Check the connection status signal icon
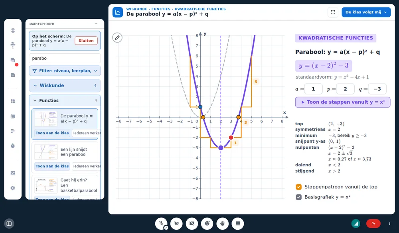This screenshot has width=399, height=233. tap(356, 223)
